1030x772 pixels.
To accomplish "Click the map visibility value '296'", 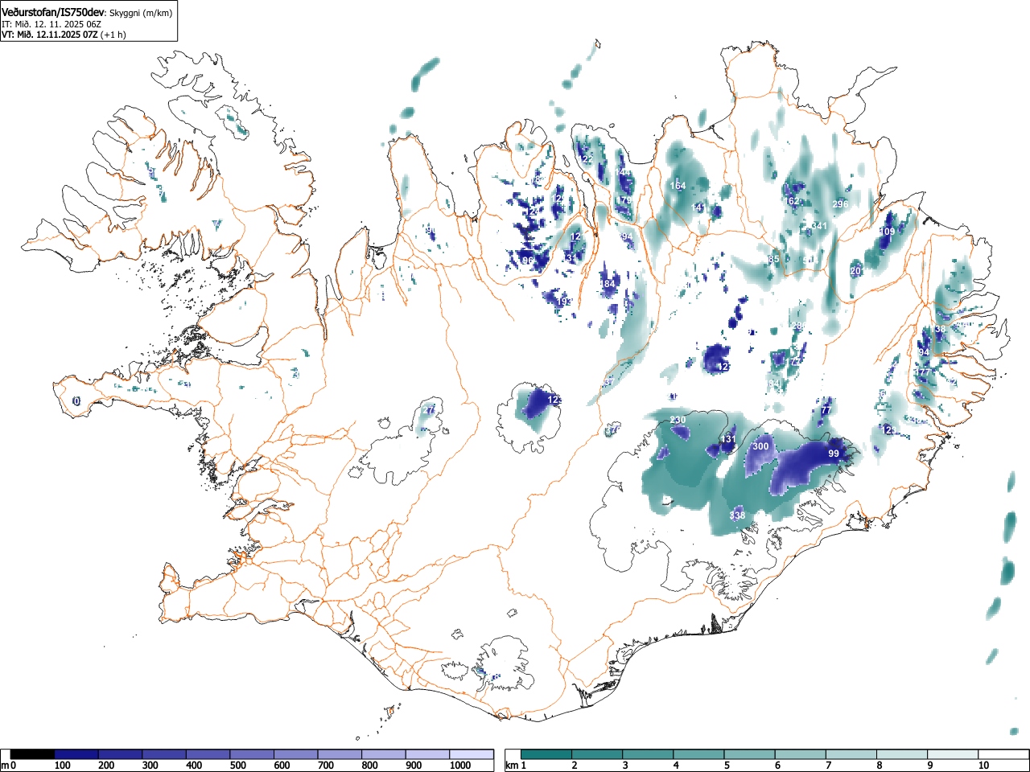I will (x=840, y=204).
